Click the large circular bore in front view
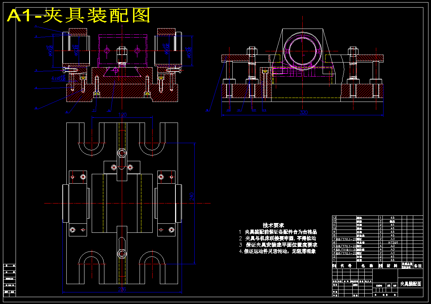The height and width of the screenshot is (304, 431). click(303, 51)
